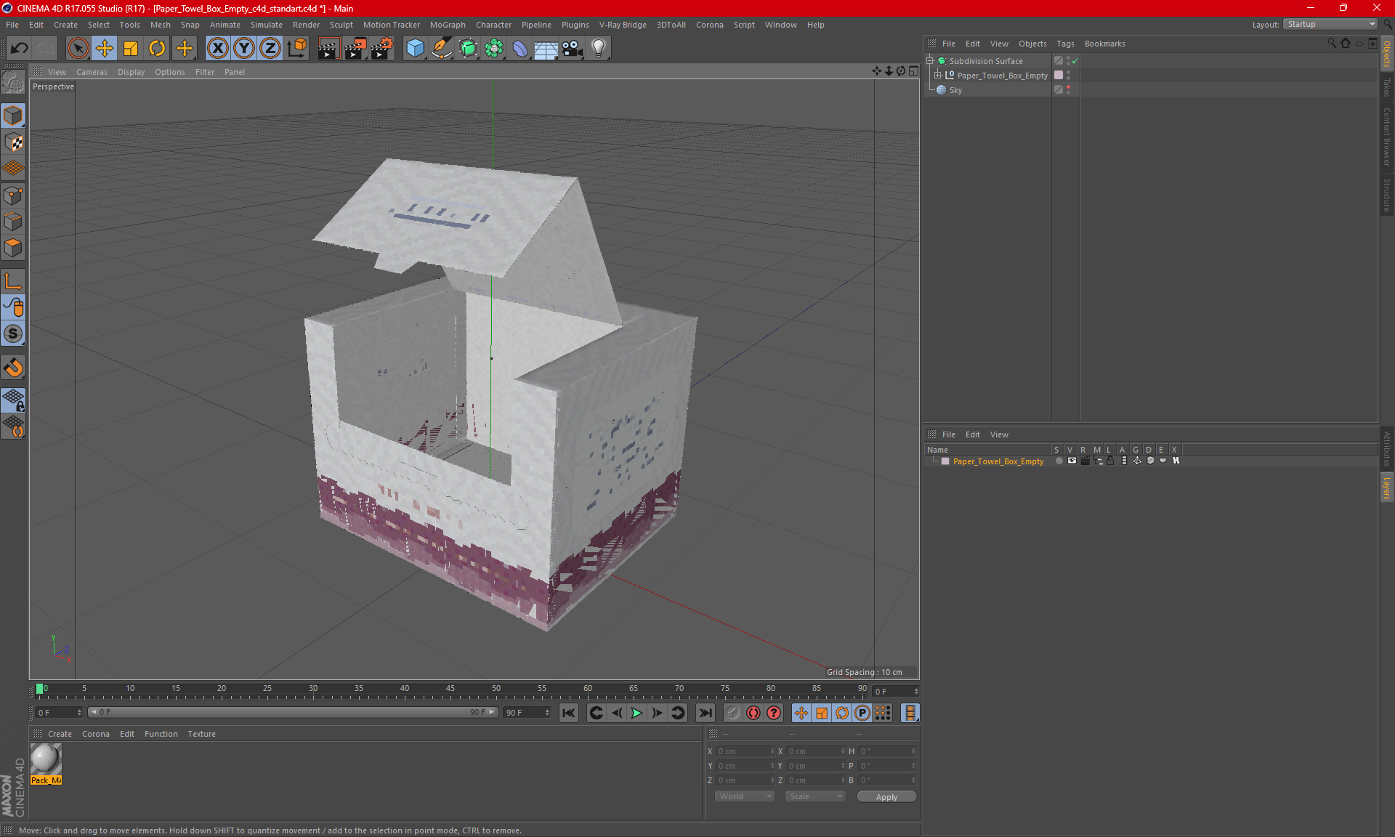1395x837 pixels.
Task: Toggle Snap enable S icon
Action: tap(13, 334)
